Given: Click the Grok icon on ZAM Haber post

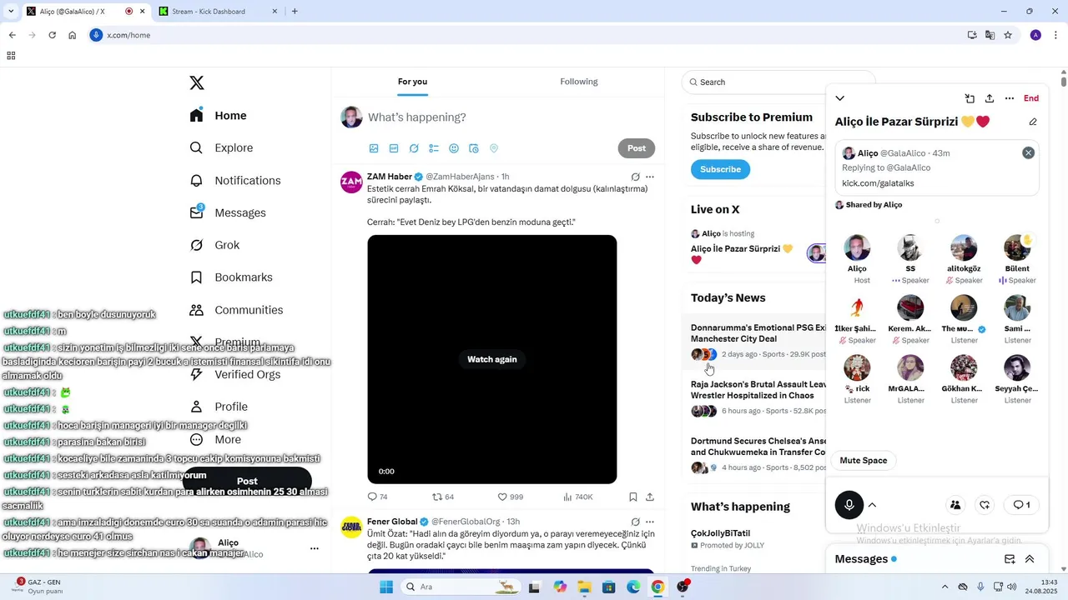Looking at the screenshot, I should [x=636, y=177].
